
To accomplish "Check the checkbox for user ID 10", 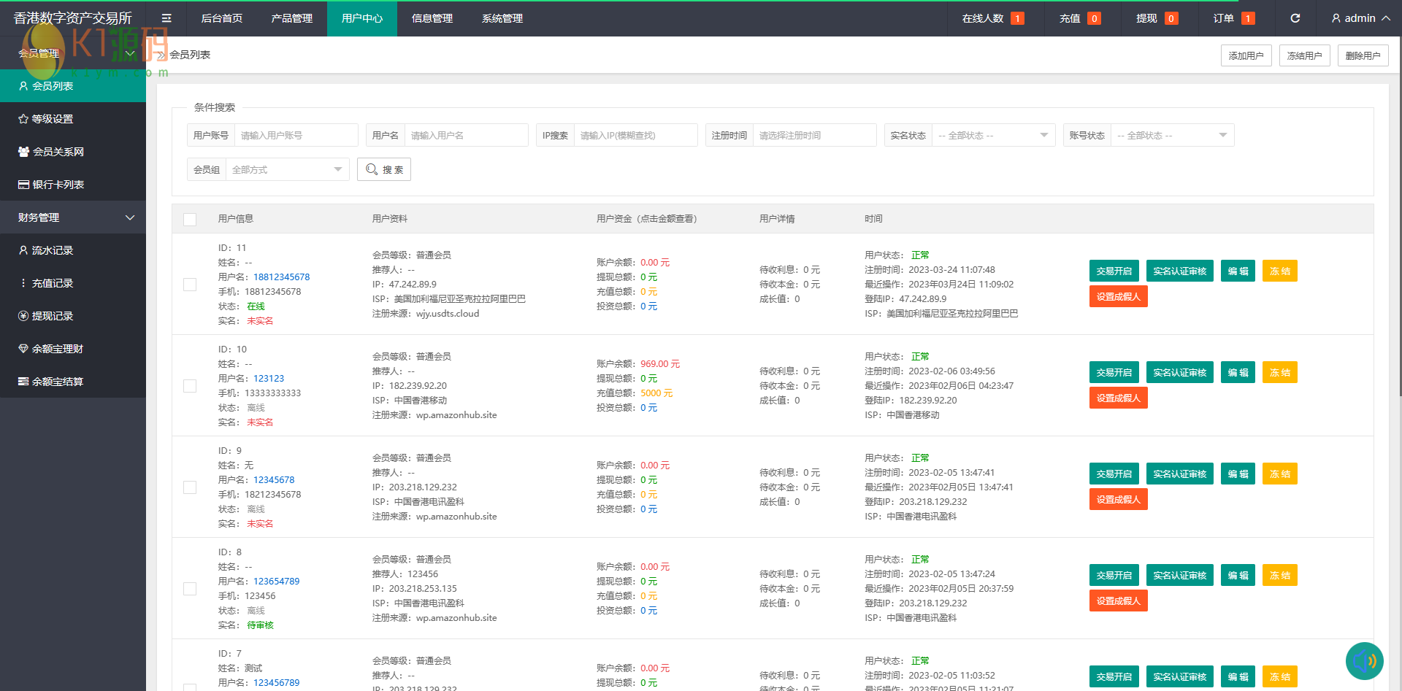I will tap(190, 386).
